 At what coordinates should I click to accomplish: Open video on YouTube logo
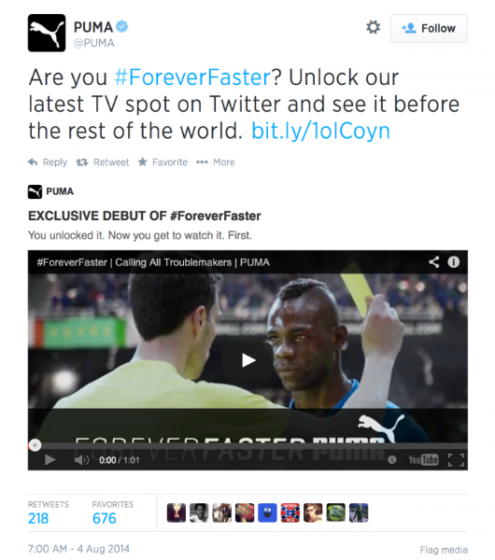click(x=423, y=459)
